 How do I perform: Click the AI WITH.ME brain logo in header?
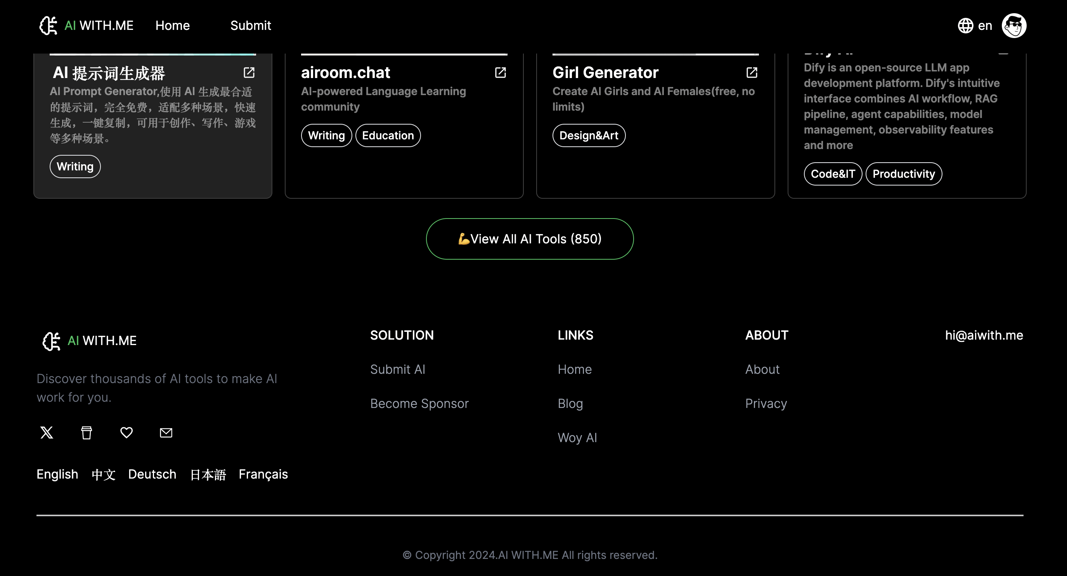coord(48,26)
